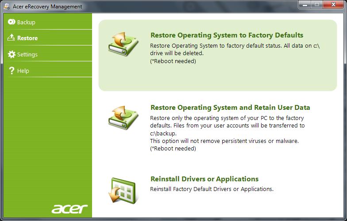The height and width of the screenshot is (221, 347).
Task: Click the Acer logo in sidebar
Action: [x=69, y=209]
